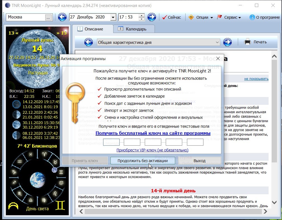Click the first activation key segment field
Viewport: 282px width, 220px height.
click(111, 142)
